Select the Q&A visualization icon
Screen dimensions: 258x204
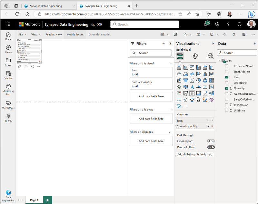pos(179,100)
